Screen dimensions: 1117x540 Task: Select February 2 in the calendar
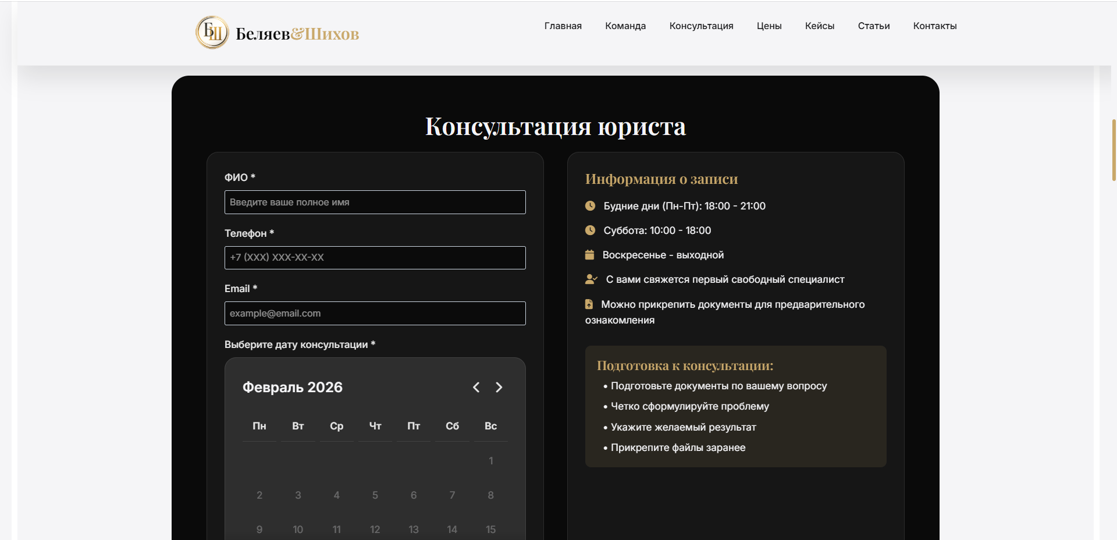[x=259, y=495]
